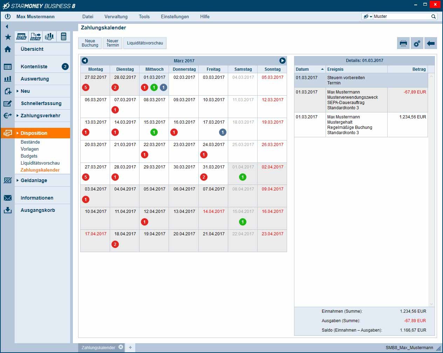Click the magnifier search icon

tap(434, 16)
